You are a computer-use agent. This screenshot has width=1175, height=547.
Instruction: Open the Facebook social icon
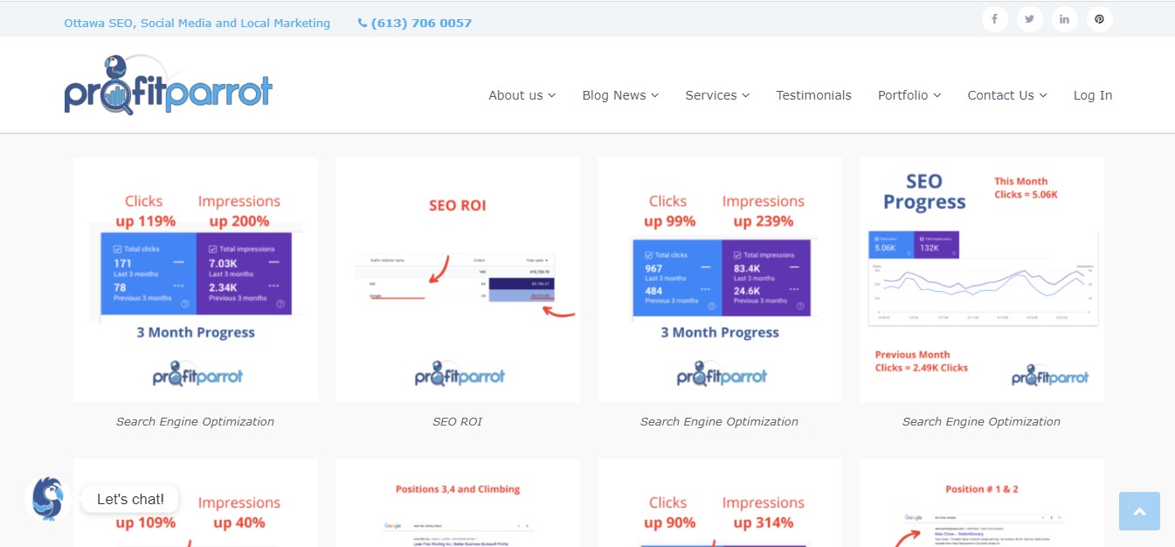(994, 19)
